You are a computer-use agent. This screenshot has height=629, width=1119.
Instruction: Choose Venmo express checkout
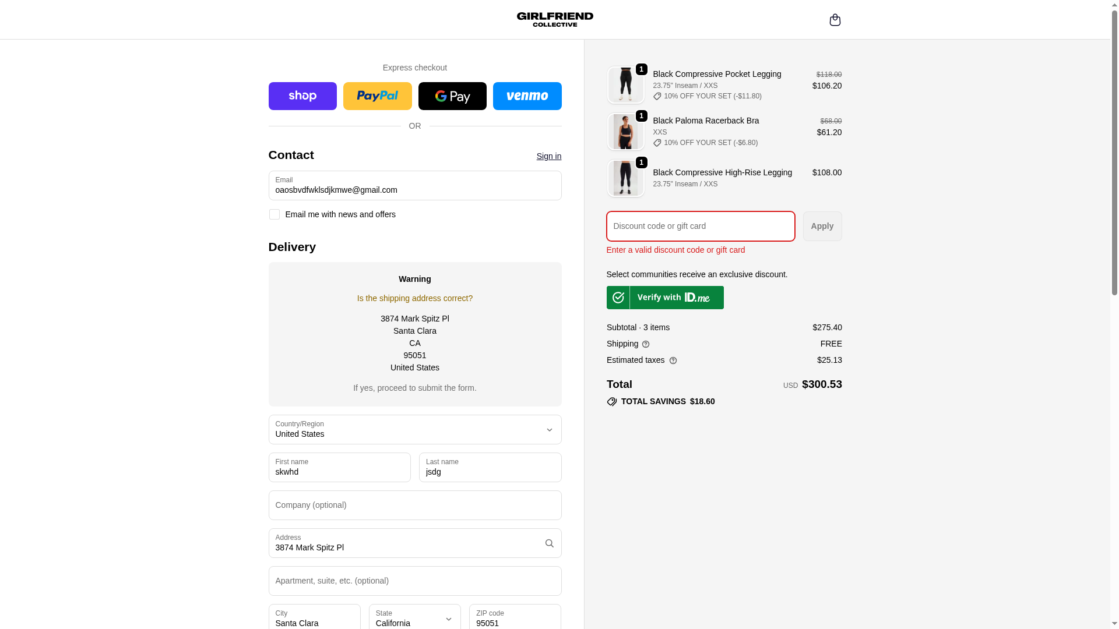(x=527, y=96)
